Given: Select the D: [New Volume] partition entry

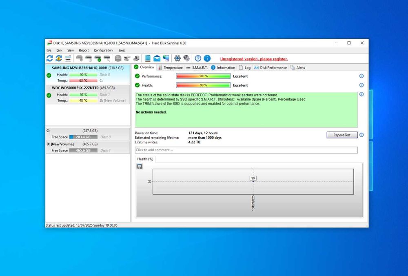Looking at the screenshot, I should 88,147.
